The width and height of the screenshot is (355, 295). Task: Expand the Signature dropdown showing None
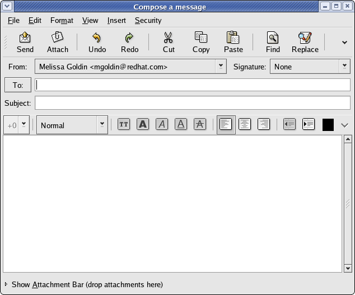(x=344, y=67)
